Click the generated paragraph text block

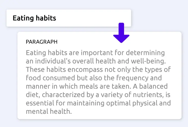click(x=98, y=82)
